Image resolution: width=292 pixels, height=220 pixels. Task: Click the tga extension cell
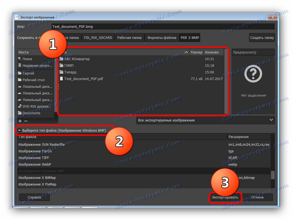[x=231, y=151]
